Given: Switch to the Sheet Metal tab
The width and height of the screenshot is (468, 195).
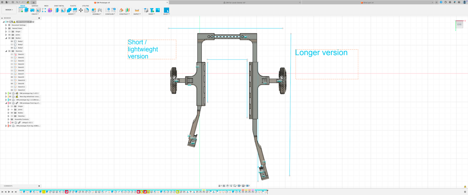Looking at the screenshot, I should [59, 6].
